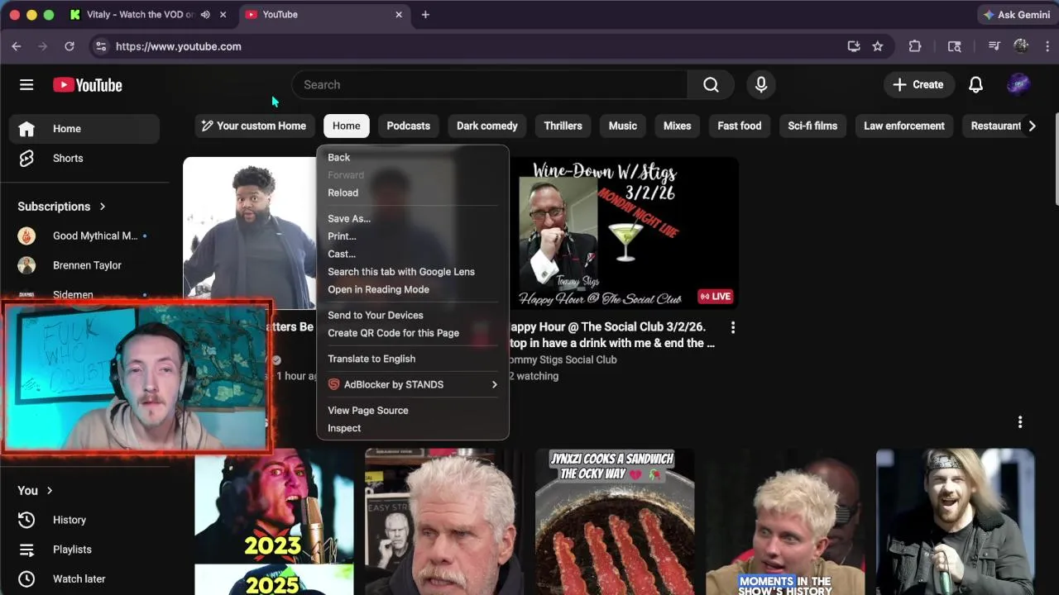
Task: Open the notifications bell
Action: tap(975, 85)
